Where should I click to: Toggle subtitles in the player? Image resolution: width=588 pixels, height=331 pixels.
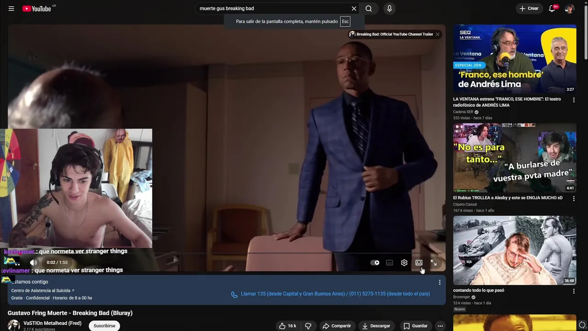(x=390, y=263)
